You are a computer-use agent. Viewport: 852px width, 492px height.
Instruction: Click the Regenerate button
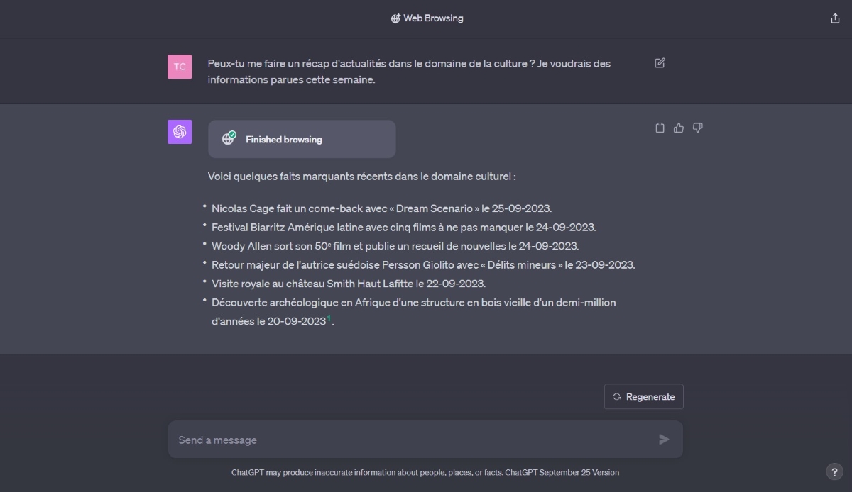pos(644,397)
